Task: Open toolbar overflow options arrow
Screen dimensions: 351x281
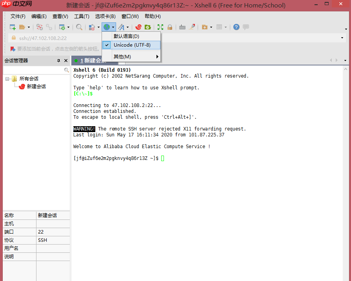Action: (346, 29)
